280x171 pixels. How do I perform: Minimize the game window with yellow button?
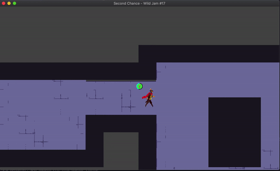click(9, 3)
